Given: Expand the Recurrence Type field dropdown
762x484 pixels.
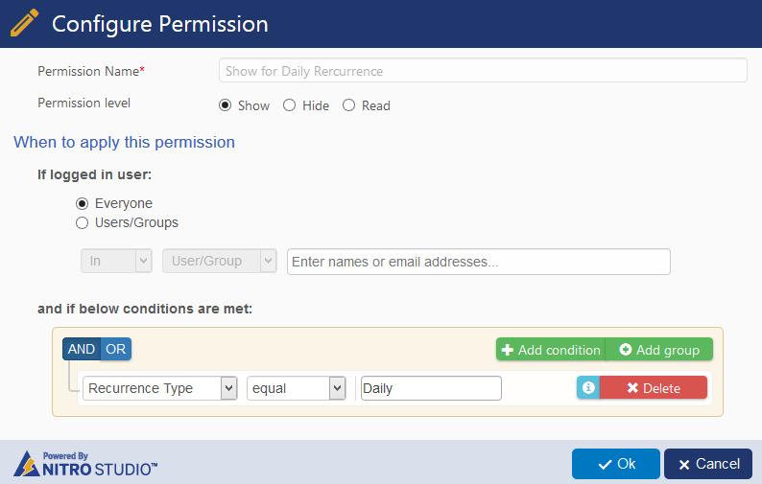Looking at the screenshot, I should [x=160, y=388].
